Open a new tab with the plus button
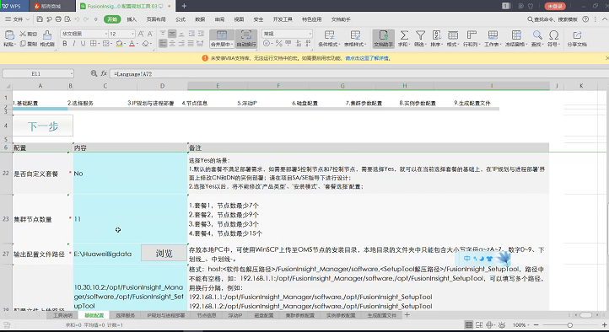The height and width of the screenshot is (332, 609). pyautogui.click(x=184, y=6)
